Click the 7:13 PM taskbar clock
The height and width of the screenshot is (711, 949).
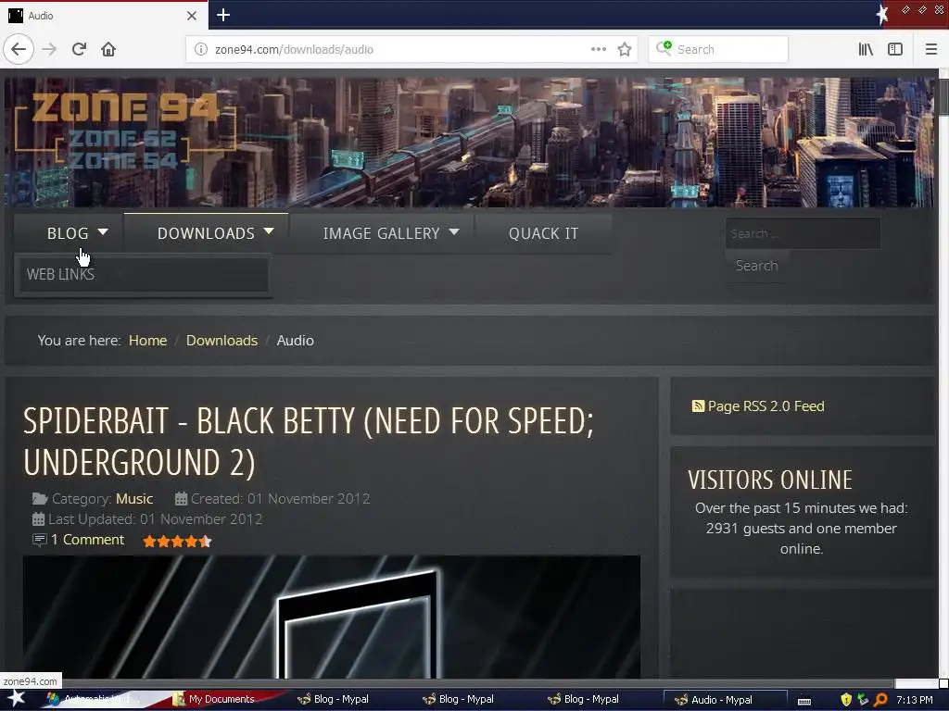pos(915,700)
